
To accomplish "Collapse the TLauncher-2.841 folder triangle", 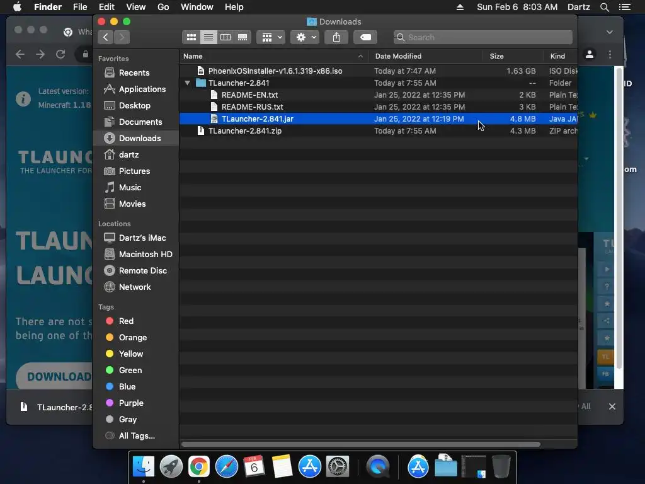I will pyautogui.click(x=188, y=83).
